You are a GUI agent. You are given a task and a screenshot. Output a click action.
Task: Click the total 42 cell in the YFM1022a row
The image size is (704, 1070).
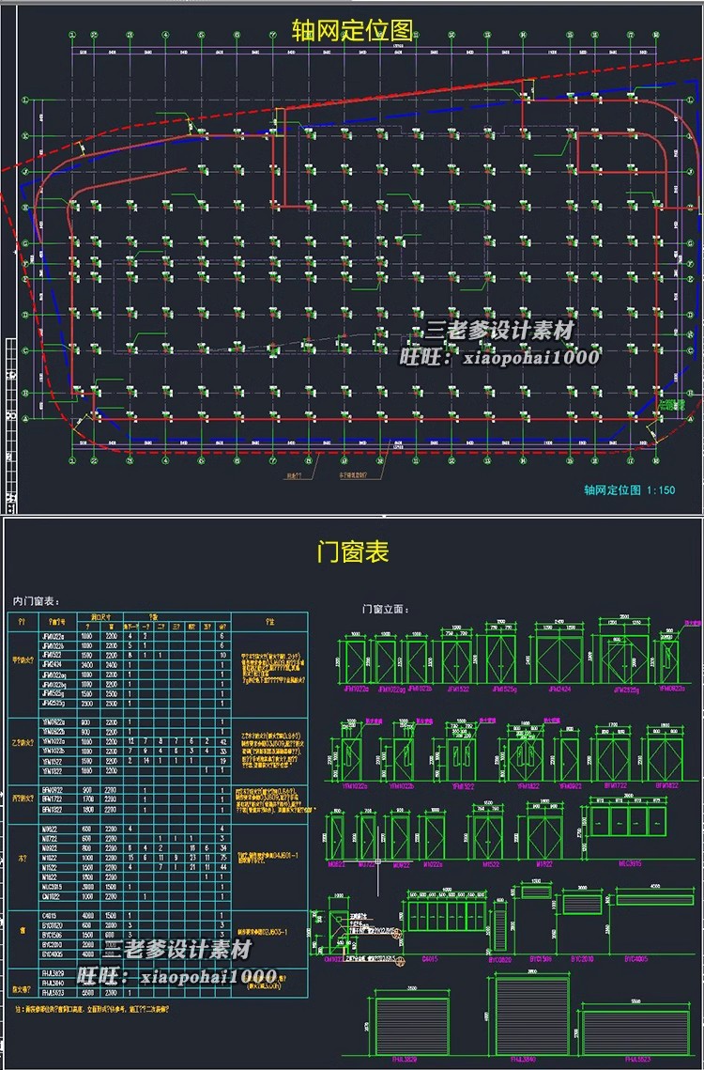[223, 742]
